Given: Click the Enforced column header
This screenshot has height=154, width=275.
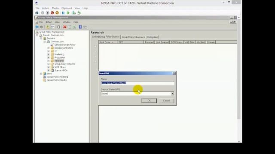Looking at the screenshot, I should (x=149, y=42).
